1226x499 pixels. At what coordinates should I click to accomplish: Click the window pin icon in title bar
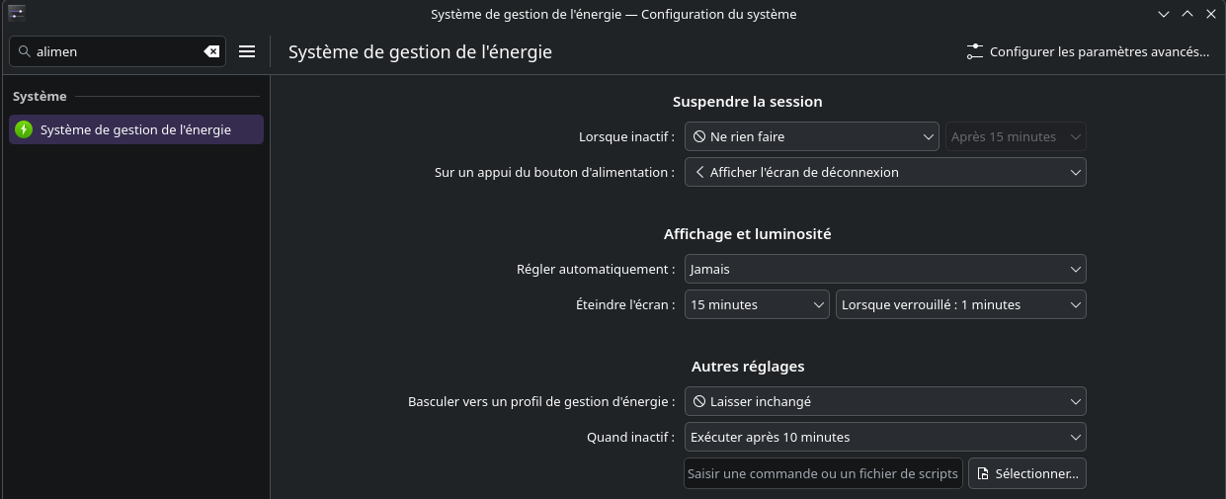coord(17,14)
